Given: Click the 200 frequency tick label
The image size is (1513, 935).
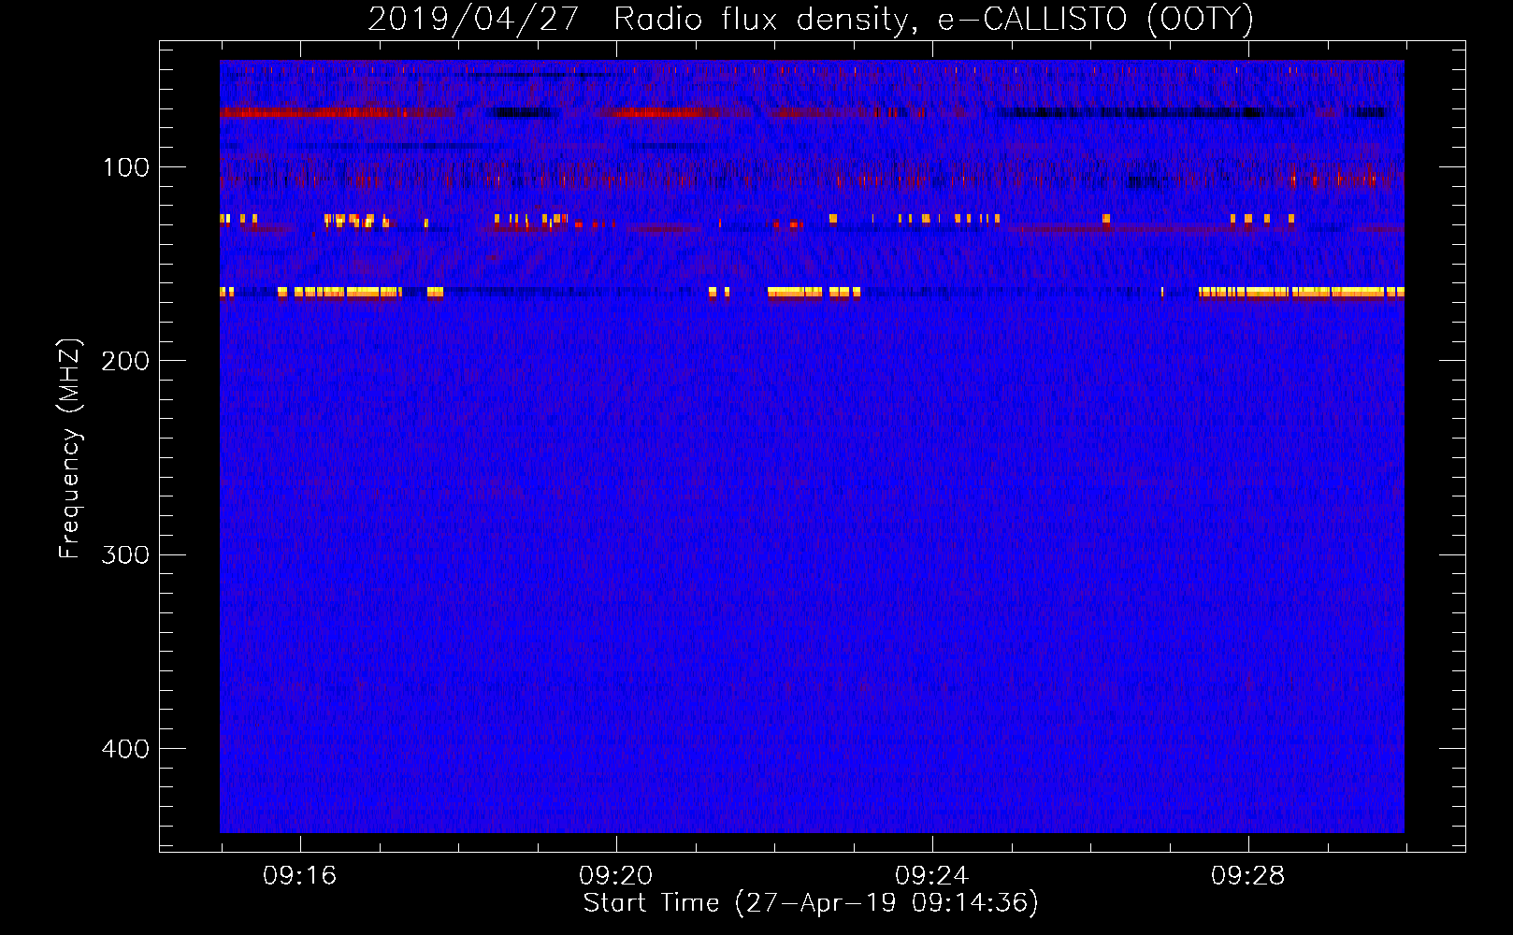Looking at the screenshot, I should pyautogui.click(x=125, y=361).
